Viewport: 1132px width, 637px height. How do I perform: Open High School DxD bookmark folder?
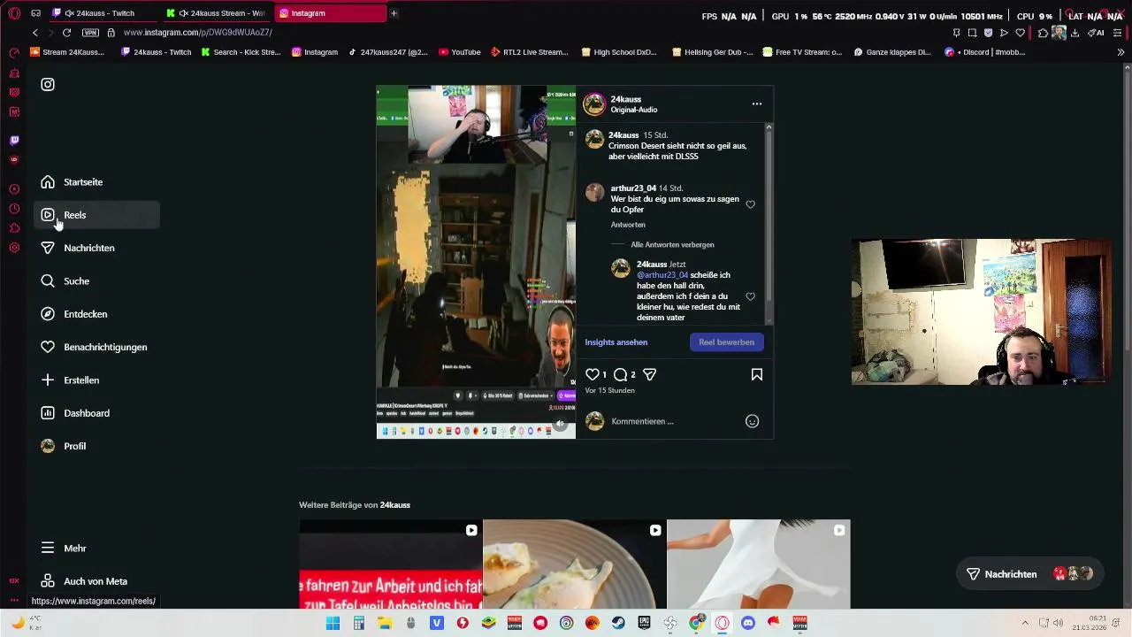tap(619, 52)
